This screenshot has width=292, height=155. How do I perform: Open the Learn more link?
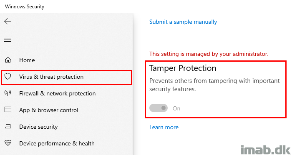[x=164, y=127]
